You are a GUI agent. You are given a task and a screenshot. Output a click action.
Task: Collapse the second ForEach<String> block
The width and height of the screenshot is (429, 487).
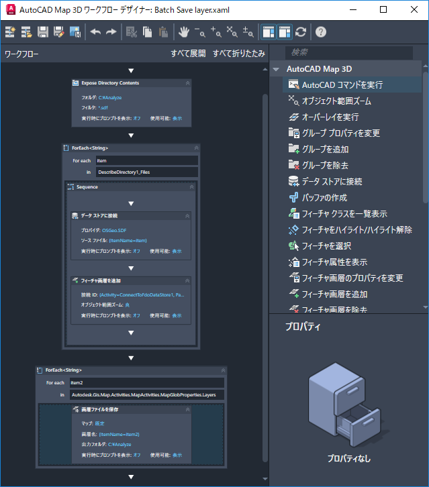[x=223, y=370]
